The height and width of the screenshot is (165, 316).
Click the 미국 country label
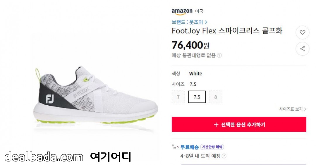tap(199, 11)
